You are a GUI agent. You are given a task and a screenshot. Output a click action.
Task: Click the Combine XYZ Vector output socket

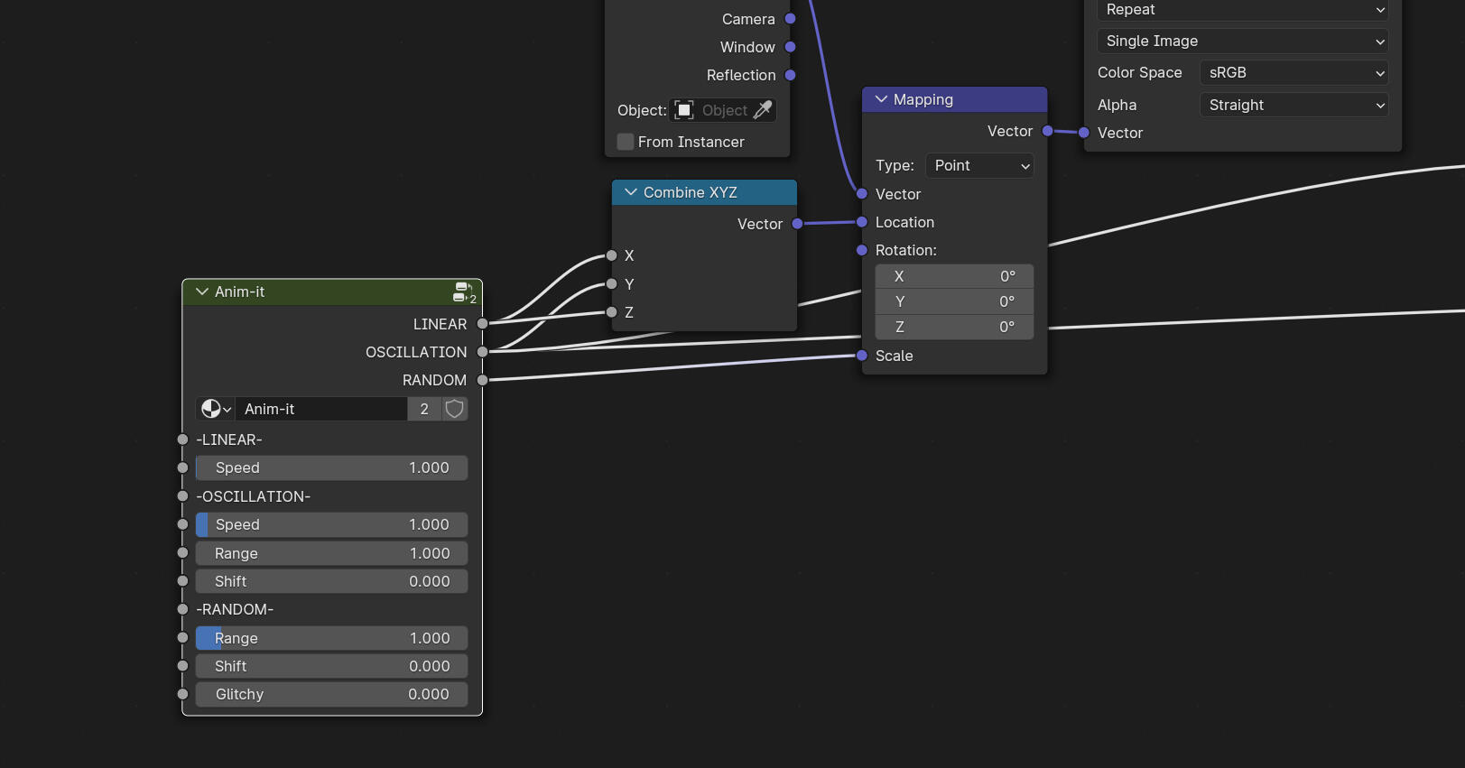coord(797,224)
